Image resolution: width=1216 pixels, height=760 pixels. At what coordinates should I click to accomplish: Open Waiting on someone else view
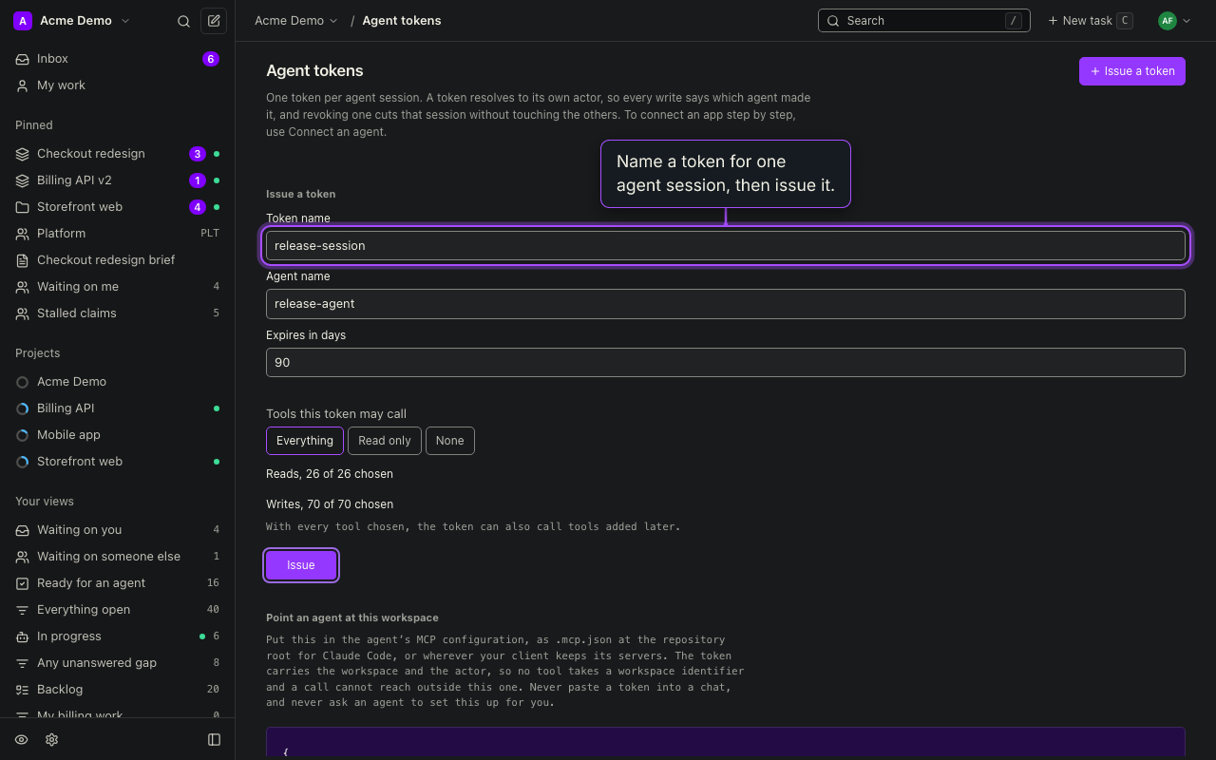click(118, 557)
